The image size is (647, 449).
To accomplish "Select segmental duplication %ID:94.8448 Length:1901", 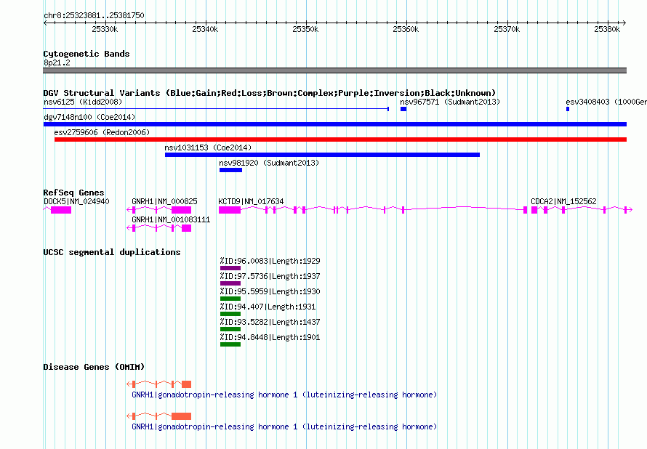I will point(270,337).
